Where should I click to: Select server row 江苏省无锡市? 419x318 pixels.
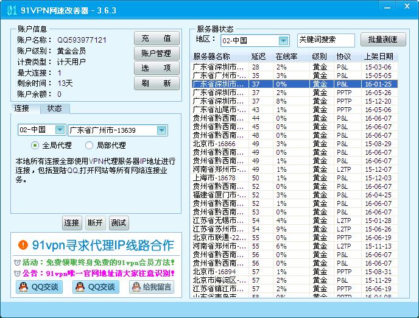[295, 221]
